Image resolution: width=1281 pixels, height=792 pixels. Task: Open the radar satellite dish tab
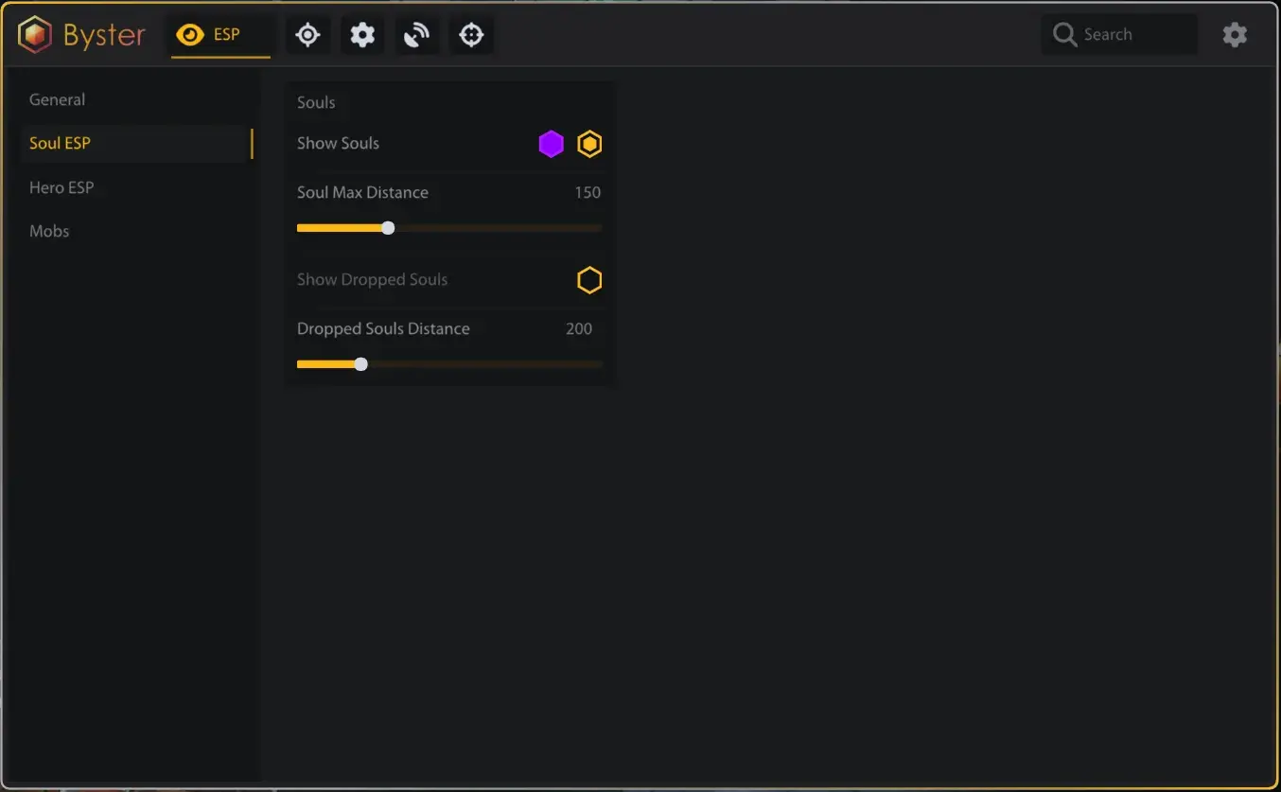pos(416,35)
